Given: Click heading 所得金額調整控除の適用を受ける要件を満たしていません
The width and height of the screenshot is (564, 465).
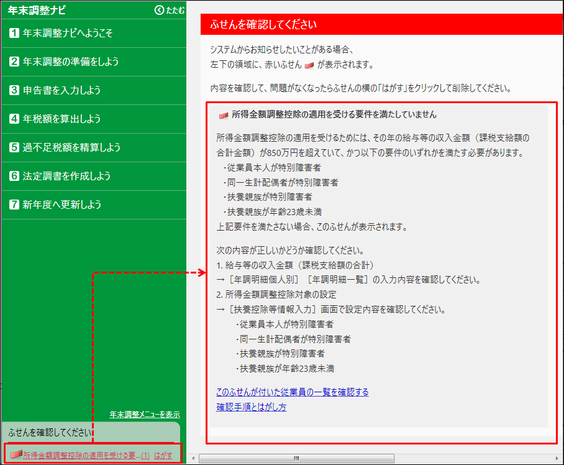Looking at the screenshot, I should 334,115.
